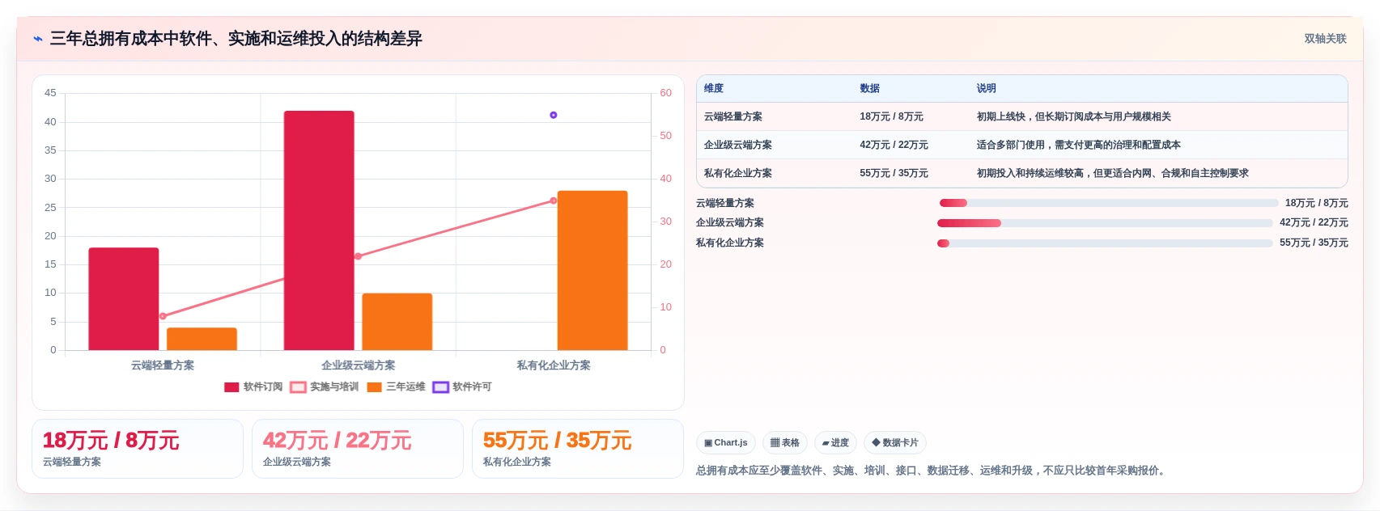Click the footnote about 总拥有成本

(x=932, y=471)
